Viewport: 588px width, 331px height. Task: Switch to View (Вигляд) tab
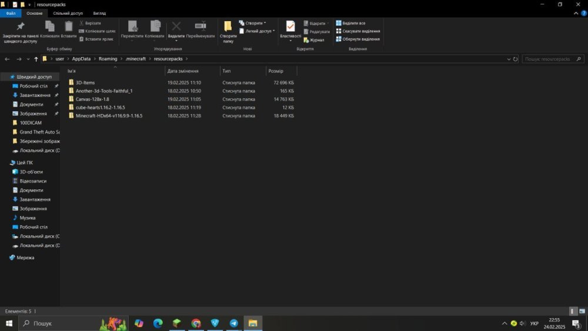pos(99,13)
